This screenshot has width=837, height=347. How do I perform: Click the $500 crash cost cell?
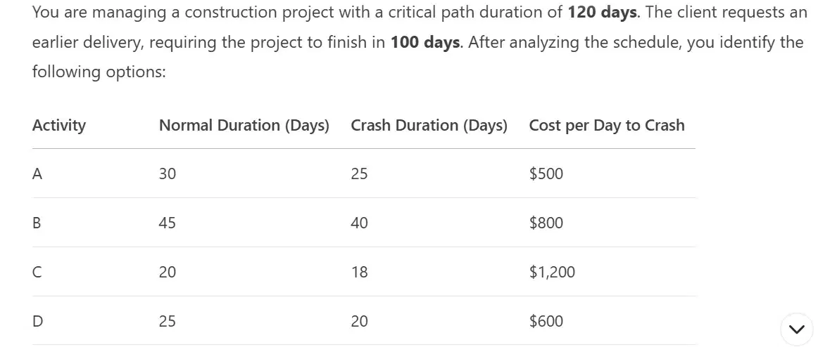pyautogui.click(x=546, y=173)
